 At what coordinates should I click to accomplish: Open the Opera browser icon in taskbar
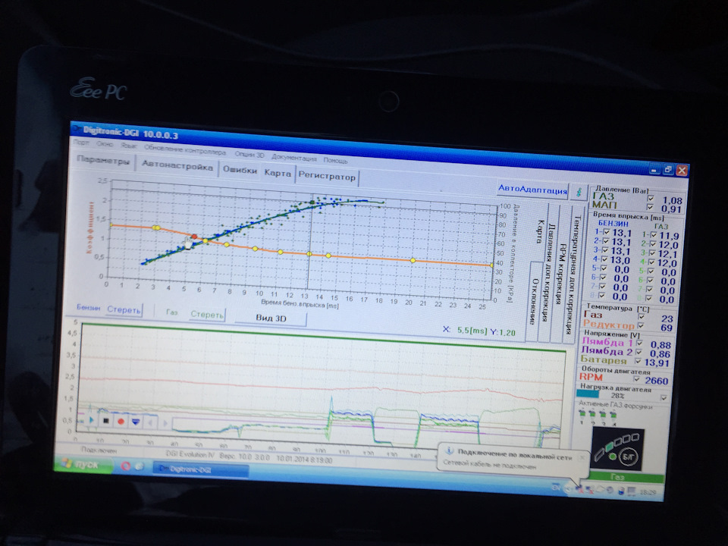125,466
